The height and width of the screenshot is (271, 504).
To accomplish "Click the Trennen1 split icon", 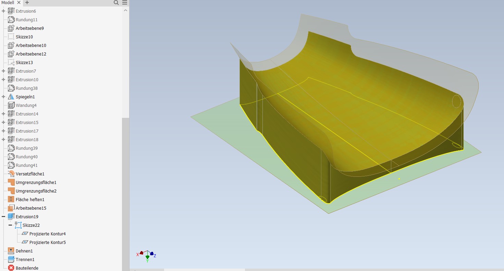I will (11, 259).
